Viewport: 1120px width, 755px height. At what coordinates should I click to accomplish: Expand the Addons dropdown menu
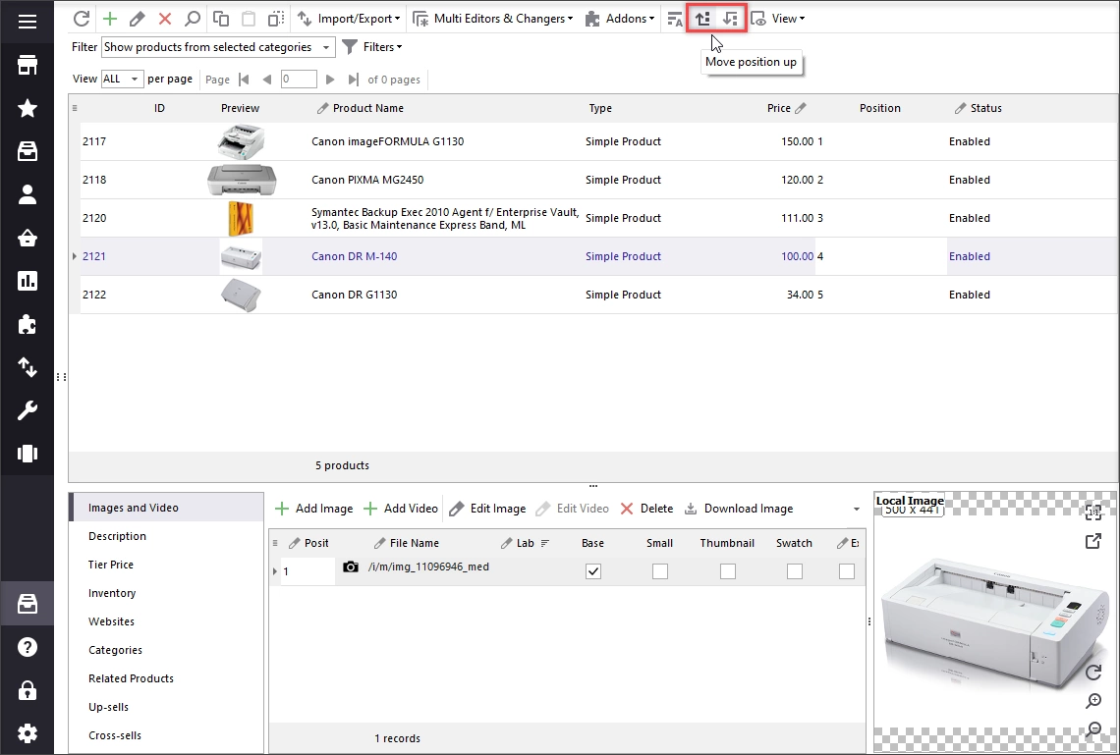(619, 19)
